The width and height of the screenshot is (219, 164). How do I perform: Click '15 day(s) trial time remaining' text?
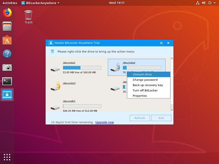(72, 122)
